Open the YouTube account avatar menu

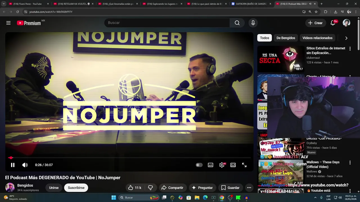(346, 23)
